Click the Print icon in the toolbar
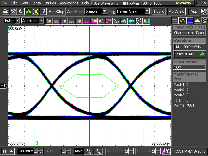208x156 pixels. (6, 11)
